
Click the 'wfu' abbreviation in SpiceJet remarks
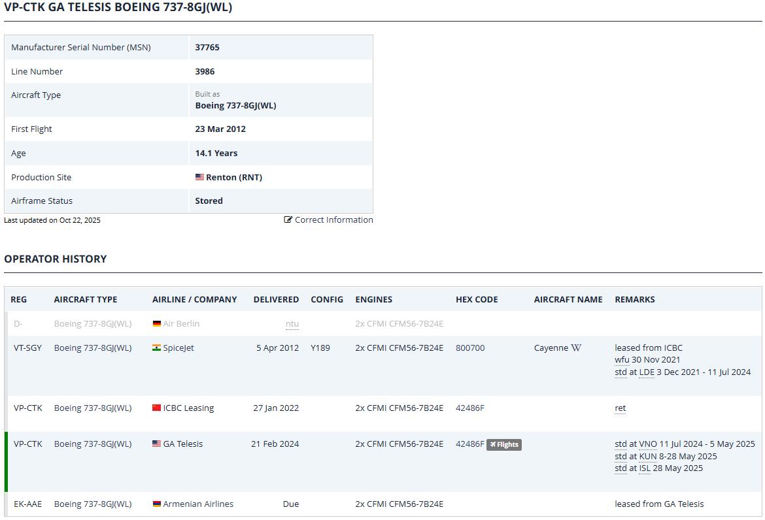click(x=622, y=360)
